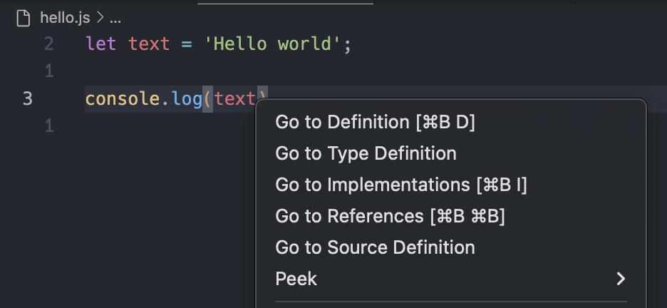Expand the breadcrumb ellipsis symbol list

[115, 19]
